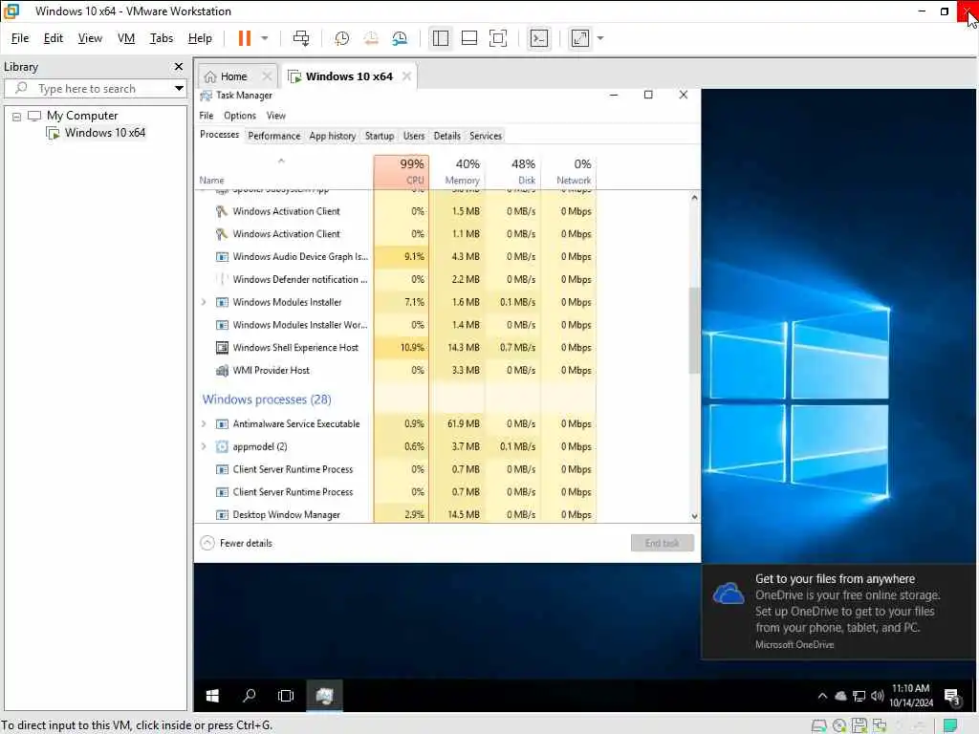Viewport: 979px width, 734px height.
Task: Click the guest volume speaker icon
Action: [878, 696]
